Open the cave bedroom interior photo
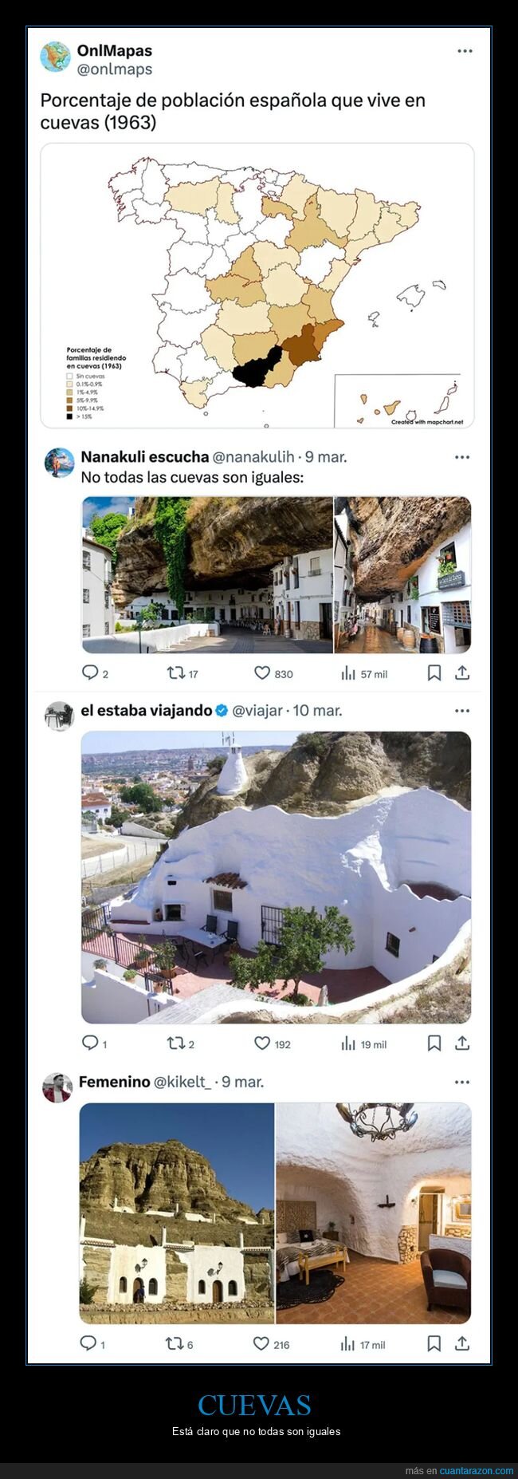The width and height of the screenshot is (518, 1479). point(373,1213)
